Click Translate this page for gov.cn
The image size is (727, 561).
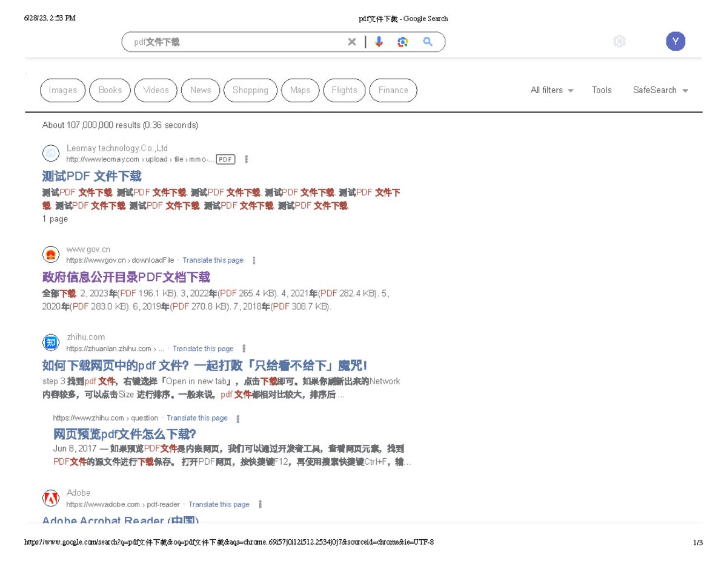[213, 260]
